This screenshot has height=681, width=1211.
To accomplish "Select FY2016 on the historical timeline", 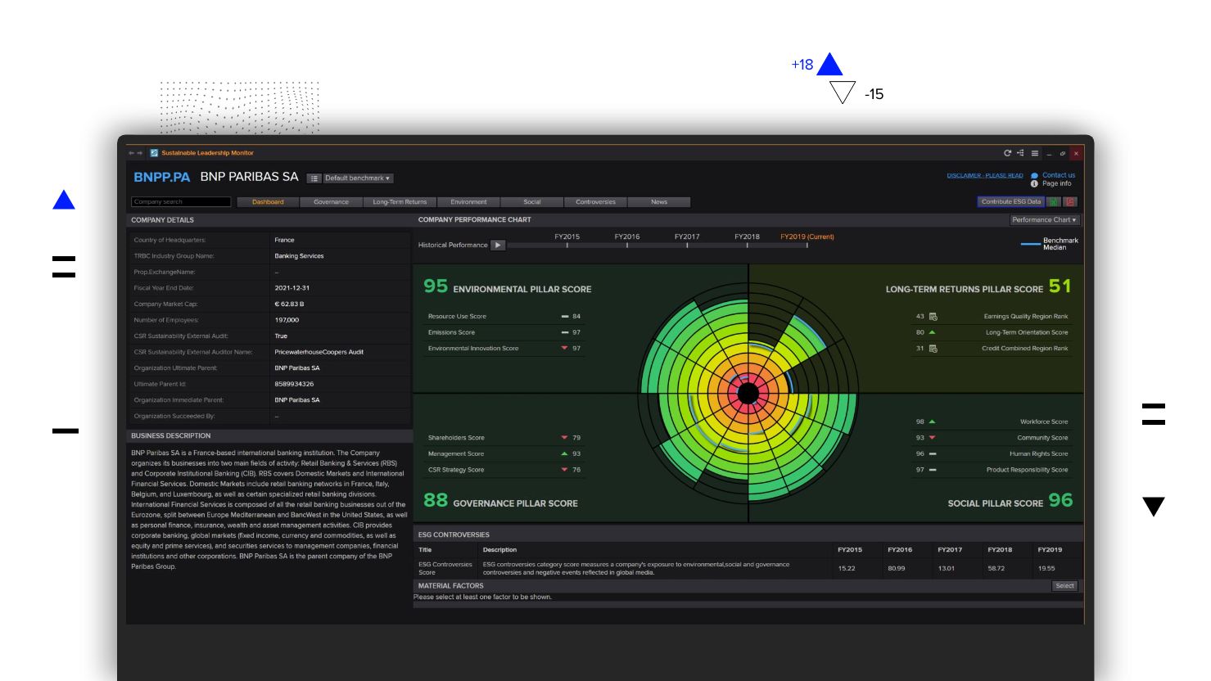I will coord(627,237).
